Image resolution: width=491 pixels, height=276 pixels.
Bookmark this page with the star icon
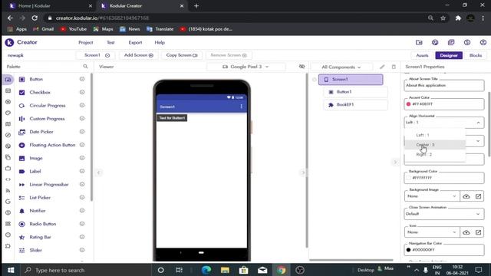(x=443, y=18)
